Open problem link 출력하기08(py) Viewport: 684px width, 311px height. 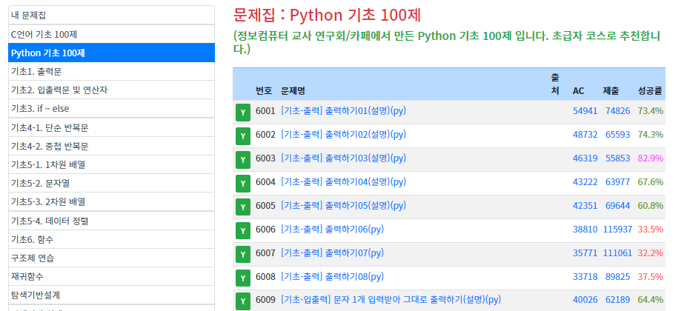pos(333,276)
